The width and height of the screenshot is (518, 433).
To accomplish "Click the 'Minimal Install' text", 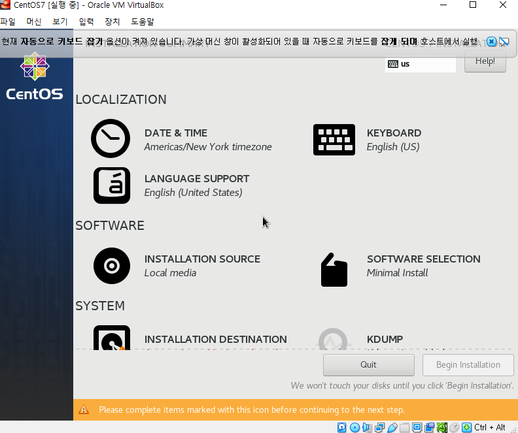I will (397, 273).
